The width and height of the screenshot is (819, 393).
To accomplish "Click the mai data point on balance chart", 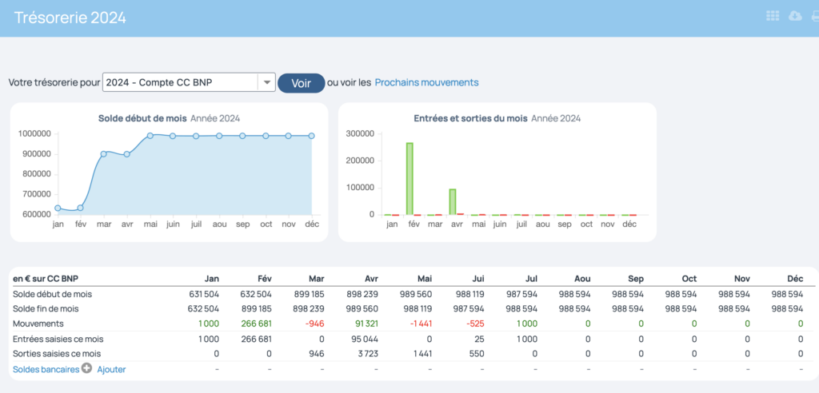I will coord(150,135).
